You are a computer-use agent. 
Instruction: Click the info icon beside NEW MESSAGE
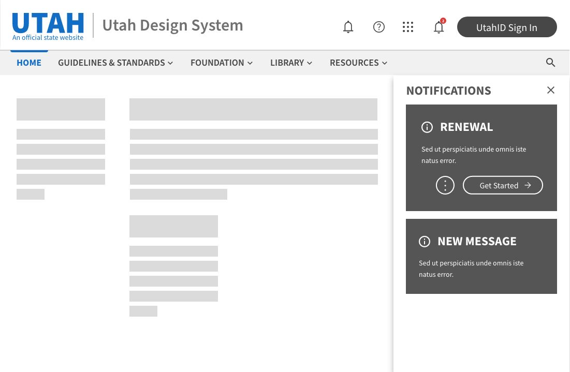tap(425, 242)
